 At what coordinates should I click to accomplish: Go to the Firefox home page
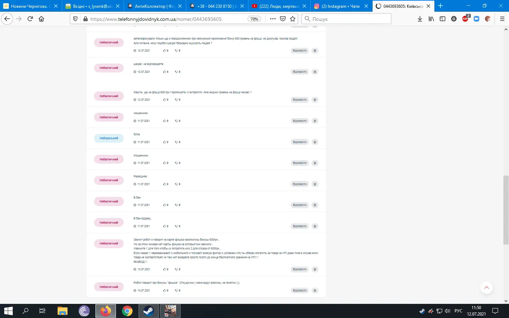tap(41, 19)
